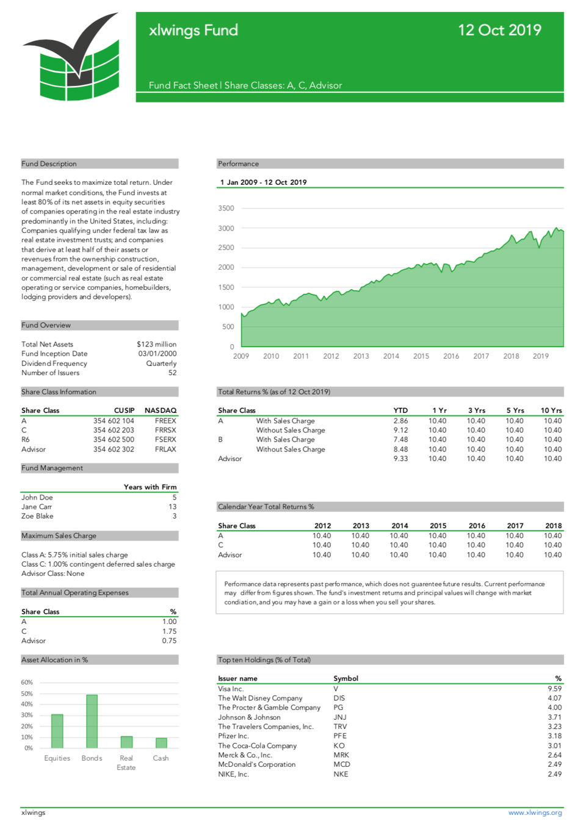Click the symbol TRV in holdings
The image size is (586, 829).
click(340, 727)
